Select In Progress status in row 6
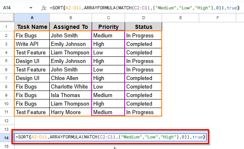 point(143,69)
